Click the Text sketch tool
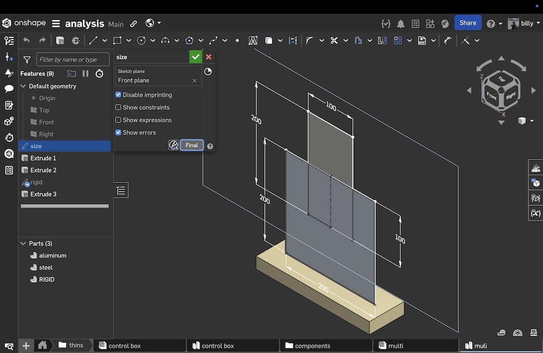 tap(253, 40)
